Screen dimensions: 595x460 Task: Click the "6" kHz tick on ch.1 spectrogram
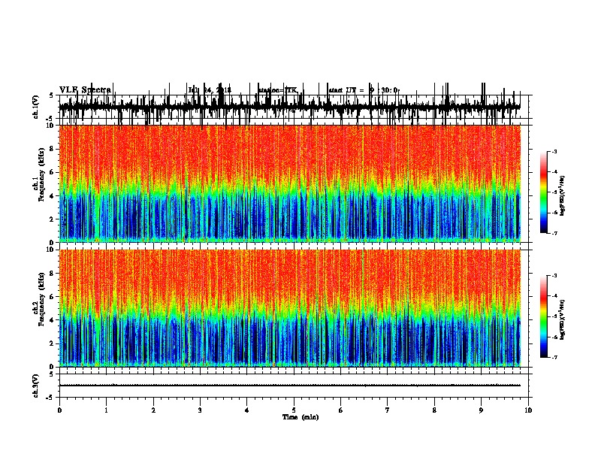(53, 172)
